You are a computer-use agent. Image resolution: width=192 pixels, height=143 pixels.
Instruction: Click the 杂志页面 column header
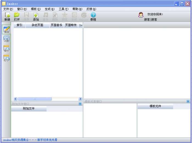coord(37,25)
